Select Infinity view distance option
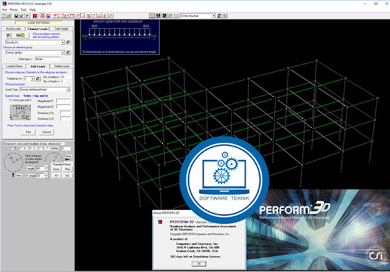 pos(52,148)
